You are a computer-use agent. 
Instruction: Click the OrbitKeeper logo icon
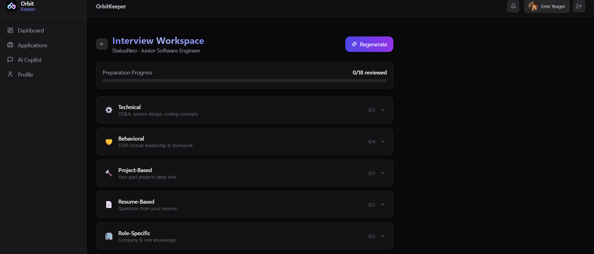pyautogui.click(x=12, y=6)
